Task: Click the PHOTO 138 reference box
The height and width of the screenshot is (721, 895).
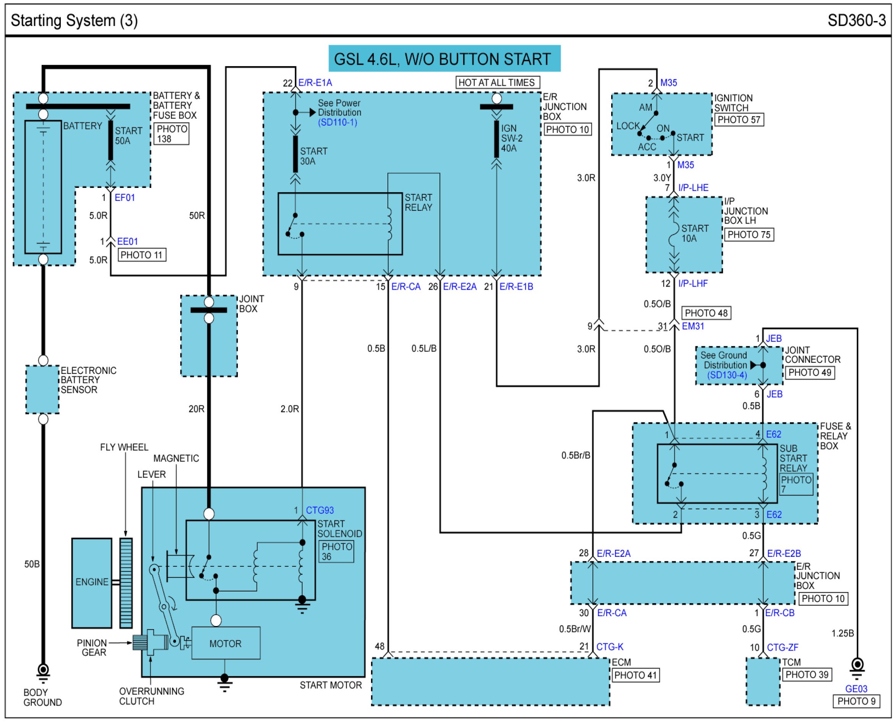Action: tap(171, 134)
